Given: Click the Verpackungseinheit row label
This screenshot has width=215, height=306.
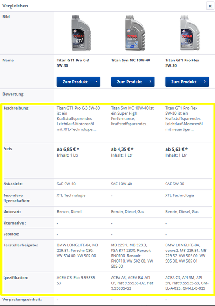Looking at the screenshot, I should pyautogui.click(x=22, y=300).
